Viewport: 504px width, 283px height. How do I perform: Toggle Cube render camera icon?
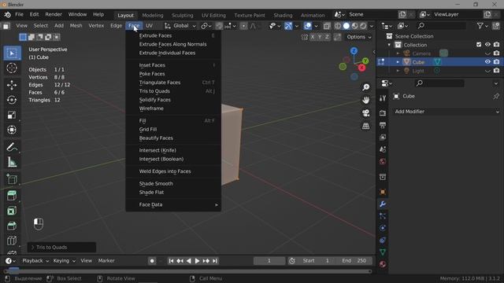click(x=497, y=61)
